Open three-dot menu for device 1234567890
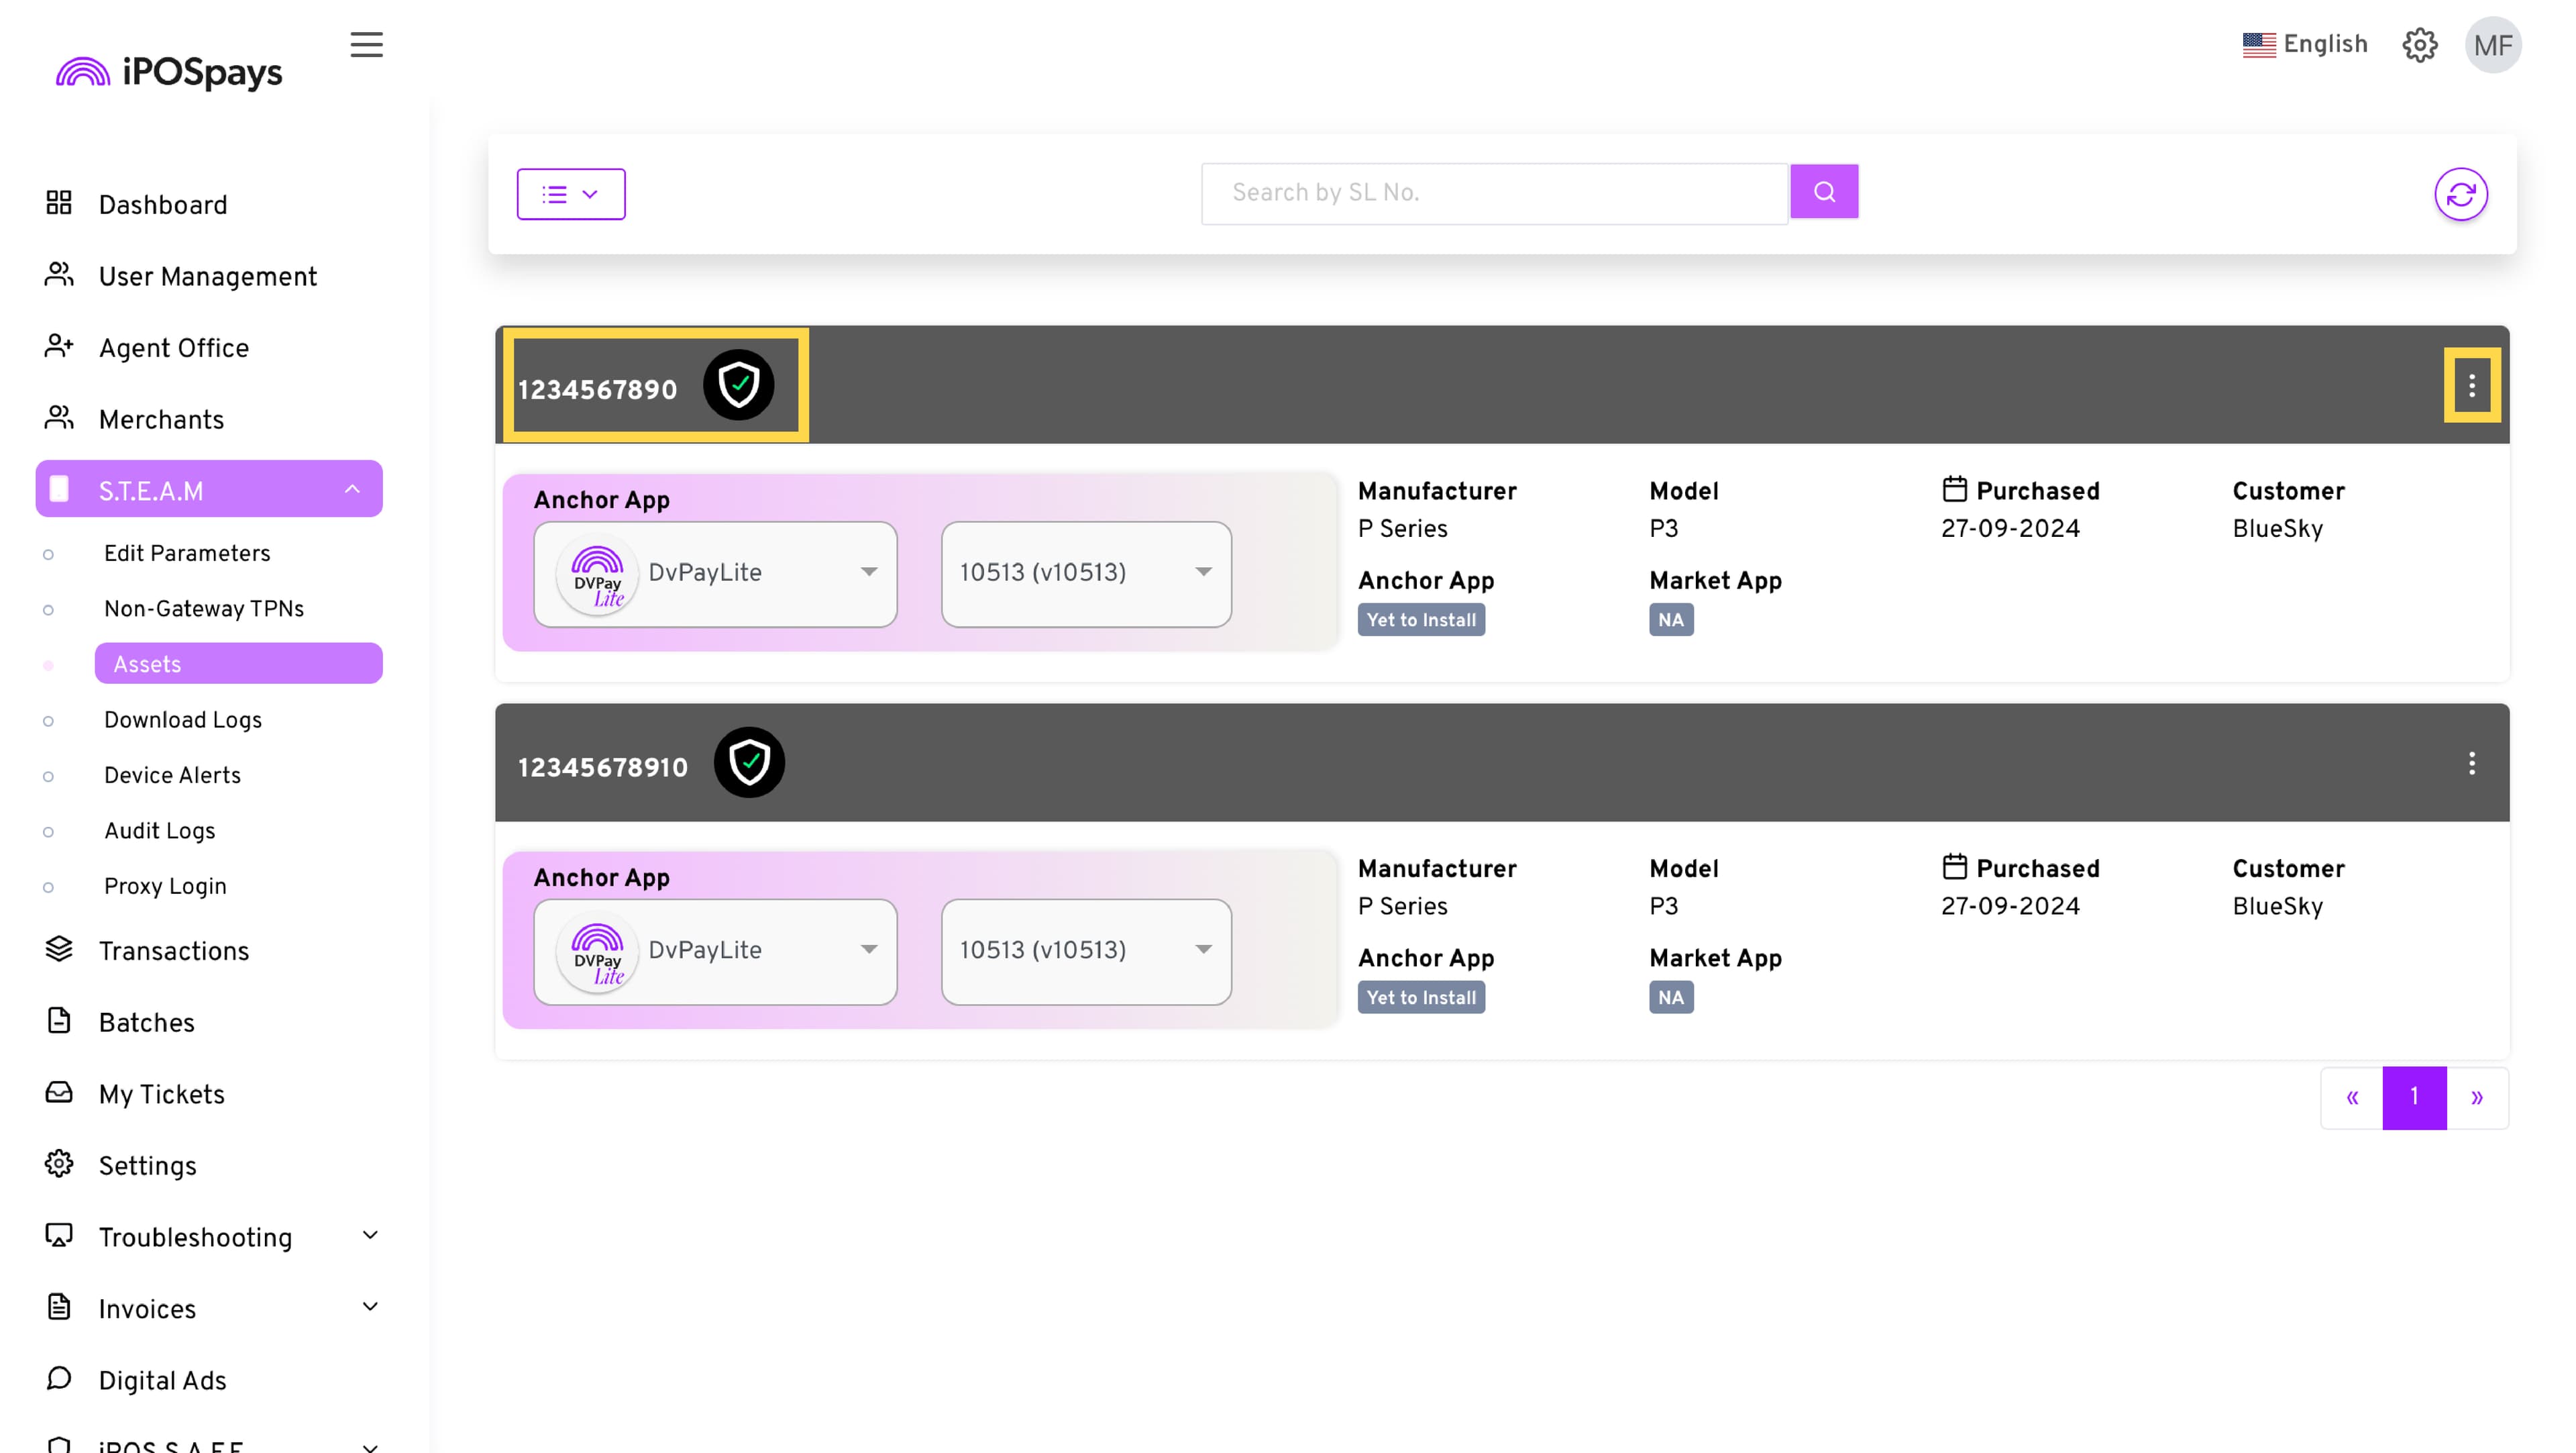The height and width of the screenshot is (1453, 2576). tap(2471, 385)
